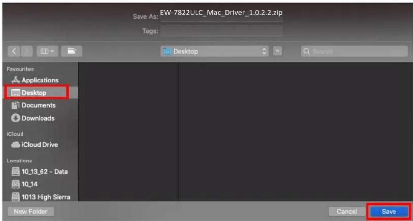Click the Save button
413x221 pixels.
(x=389, y=211)
